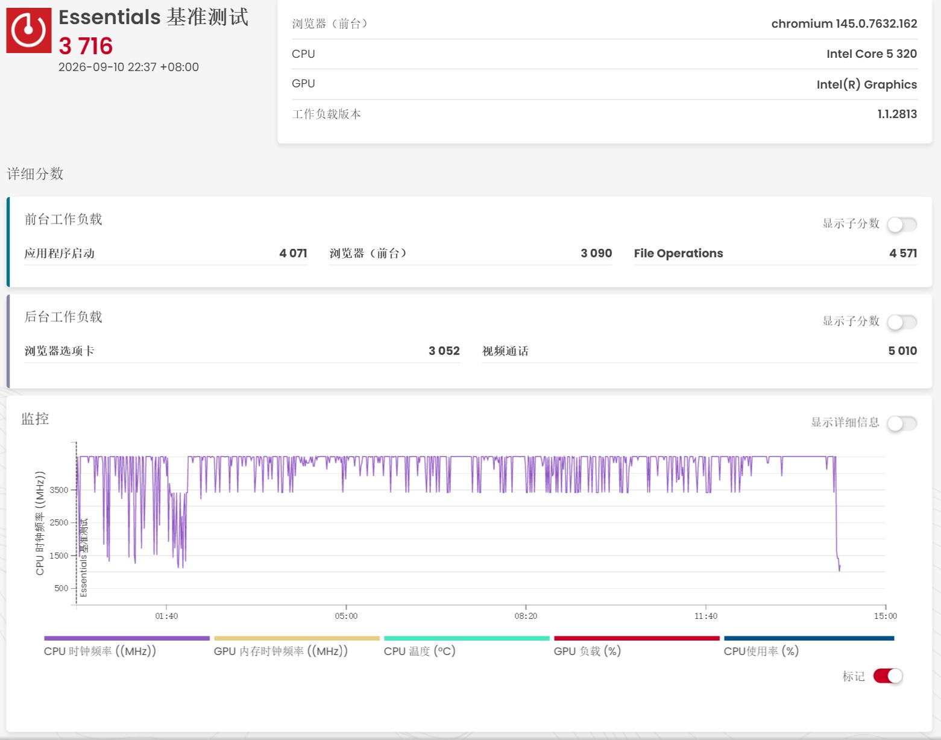Image resolution: width=941 pixels, height=740 pixels.
Task: Select the teal CPU 温度 legend swatch
Action: (x=467, y=638)
